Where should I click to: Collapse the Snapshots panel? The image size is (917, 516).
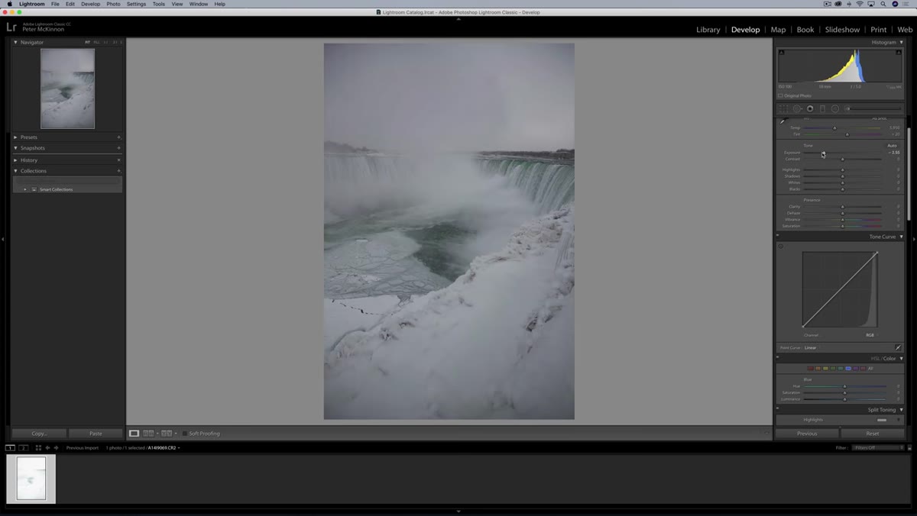tap(15, 148)
